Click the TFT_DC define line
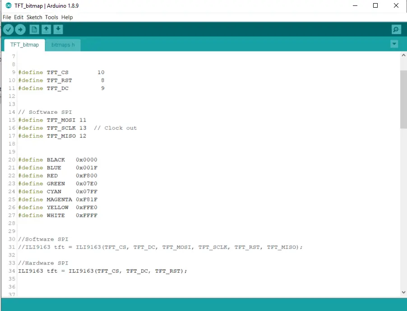407x311 pixels. [x=61, y=88]
